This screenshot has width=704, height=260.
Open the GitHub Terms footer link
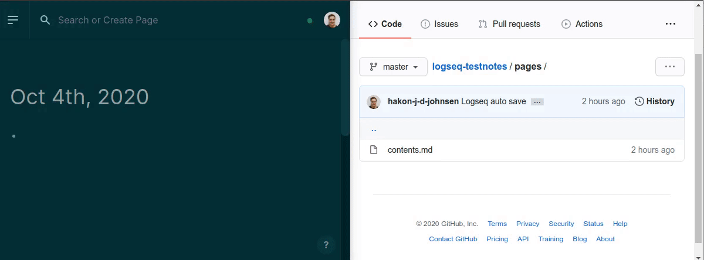click(497, 224)
